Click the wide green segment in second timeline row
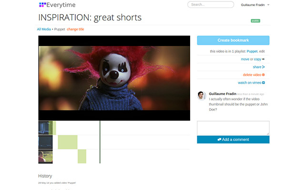The height and width of the screenshot is (190, 305). 68,142
